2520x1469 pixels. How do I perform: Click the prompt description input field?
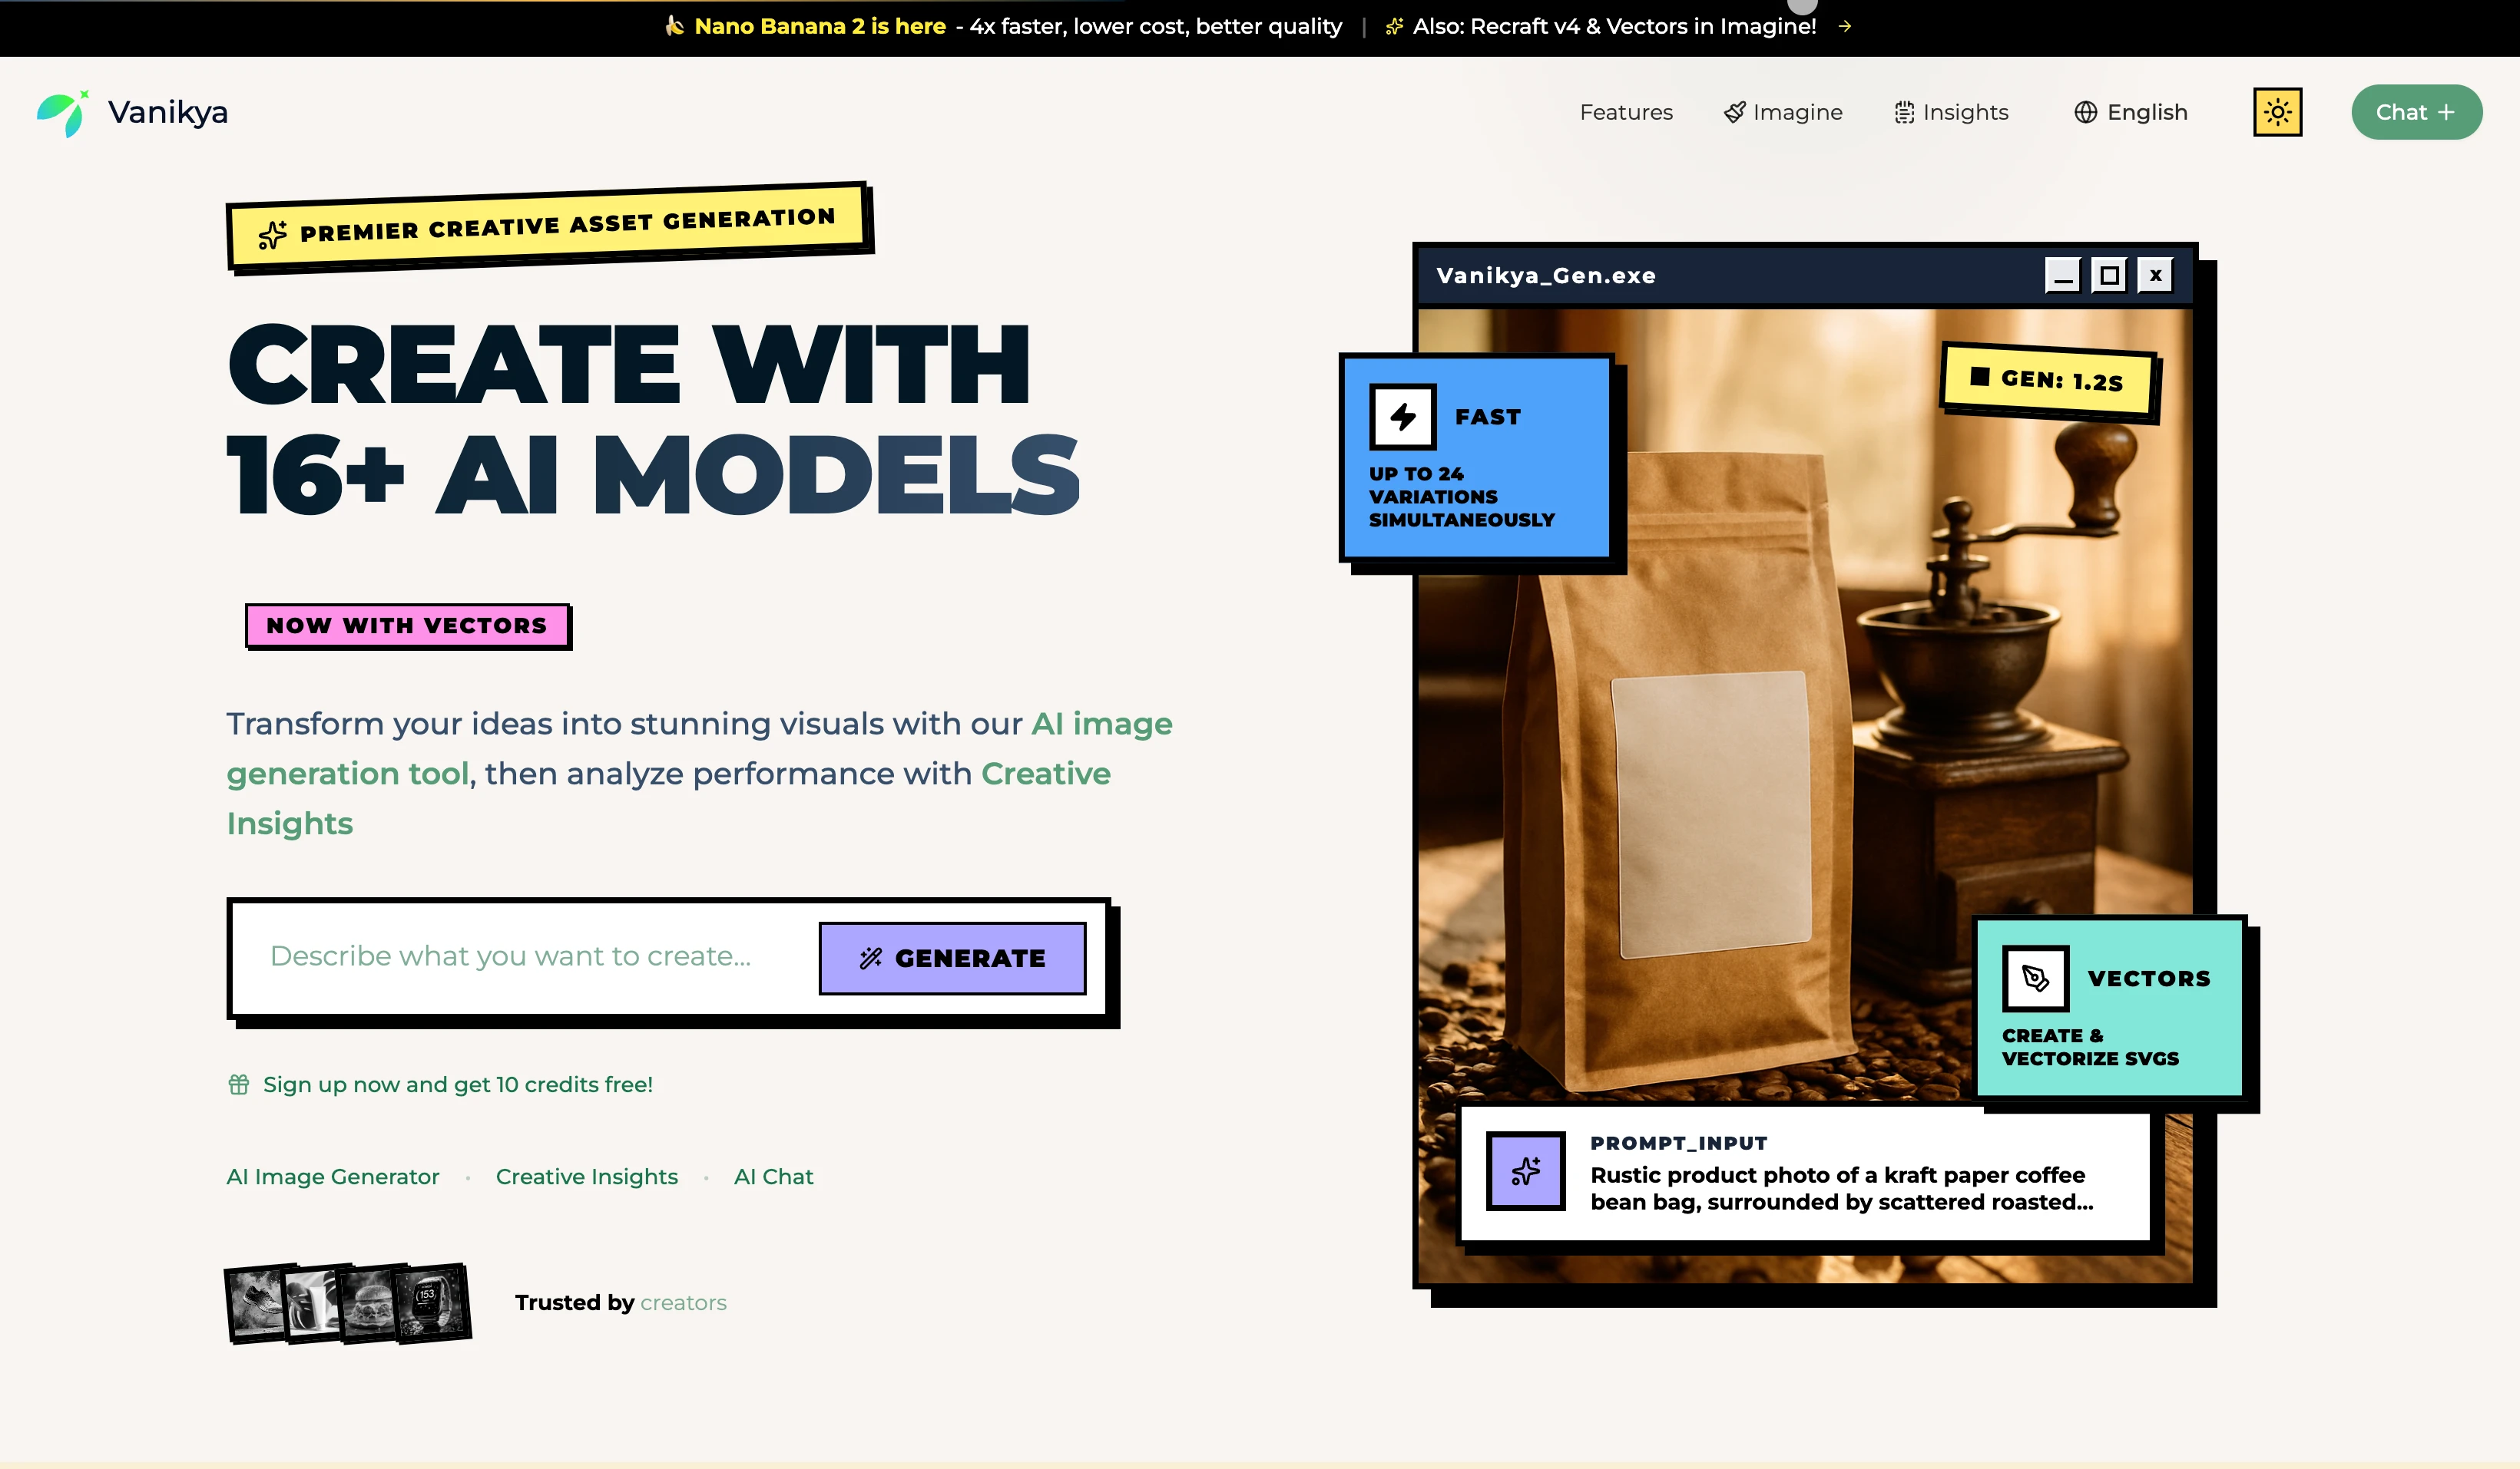tap(510, 956)
